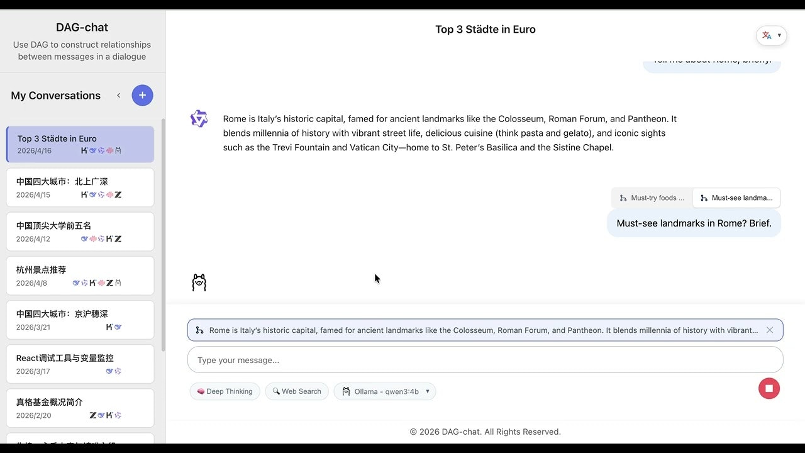Open the Ollama qwen3:4b model dropdown
This screenshot has width=805, height=453.
point(386,391)
